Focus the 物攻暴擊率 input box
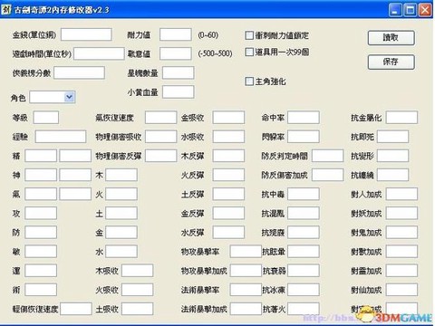The image size is (435, 326). pyautogui.click(x=246, y=251)
